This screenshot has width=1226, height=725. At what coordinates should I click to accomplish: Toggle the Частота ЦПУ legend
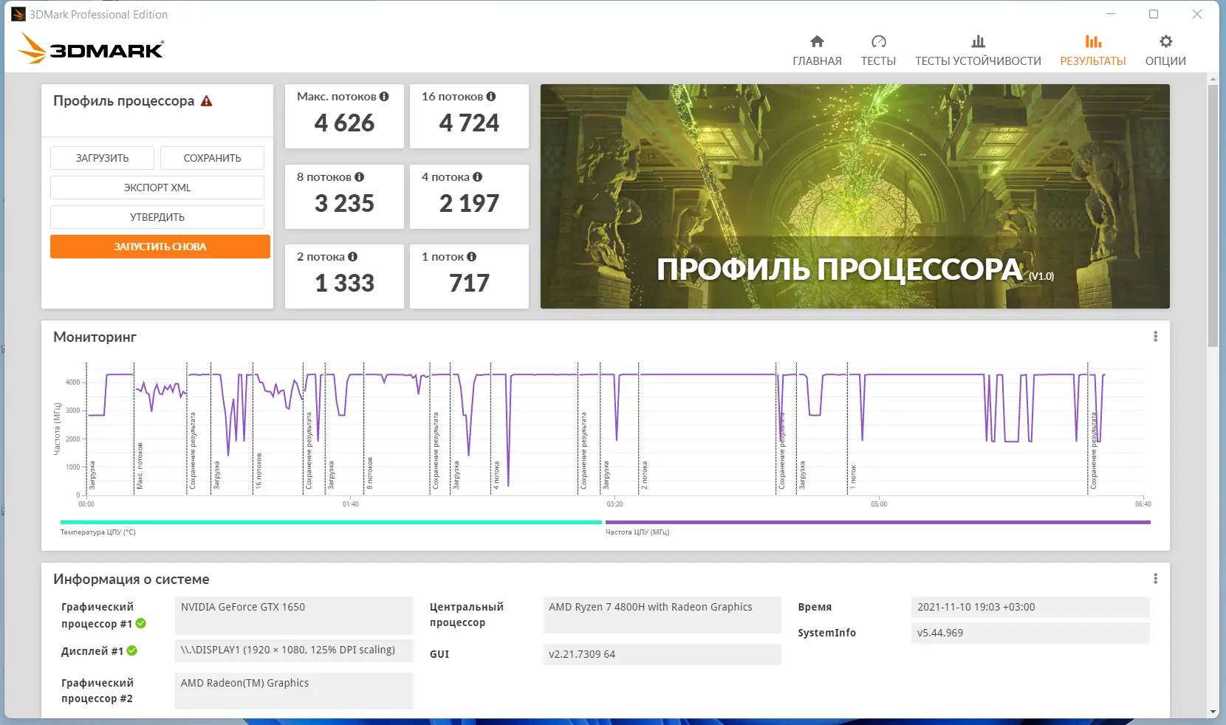tap(637, 532)
